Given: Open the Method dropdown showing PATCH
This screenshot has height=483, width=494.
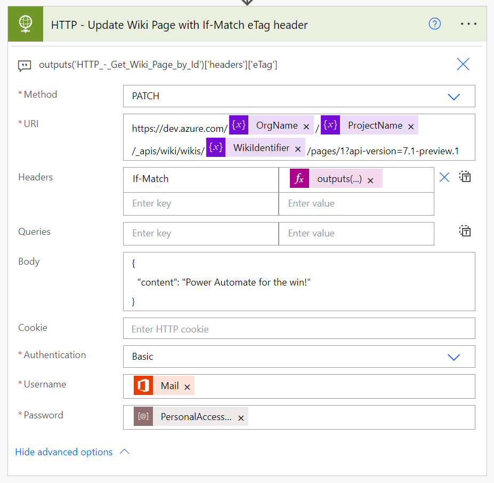Looking at the screenshot, I should pos(453,97).
